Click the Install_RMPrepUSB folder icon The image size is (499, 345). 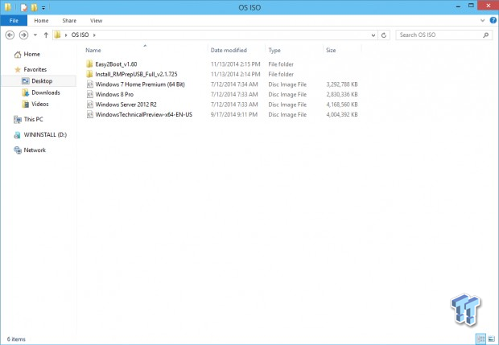tap(89, 75)
